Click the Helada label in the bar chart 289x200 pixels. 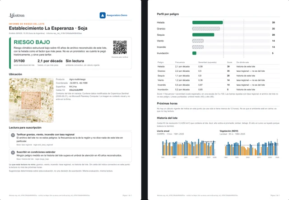point(161,23)
